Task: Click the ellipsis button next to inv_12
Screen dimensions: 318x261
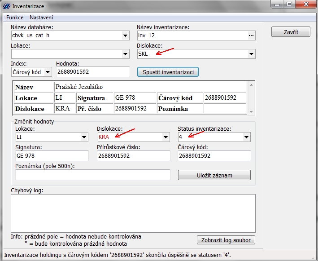Action: [x=251, y=36]
